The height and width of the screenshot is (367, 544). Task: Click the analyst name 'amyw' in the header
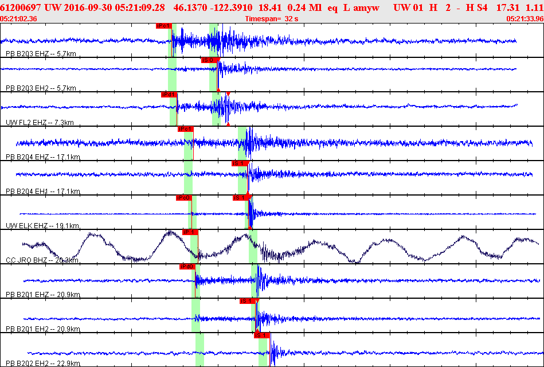tap(366, 7)
